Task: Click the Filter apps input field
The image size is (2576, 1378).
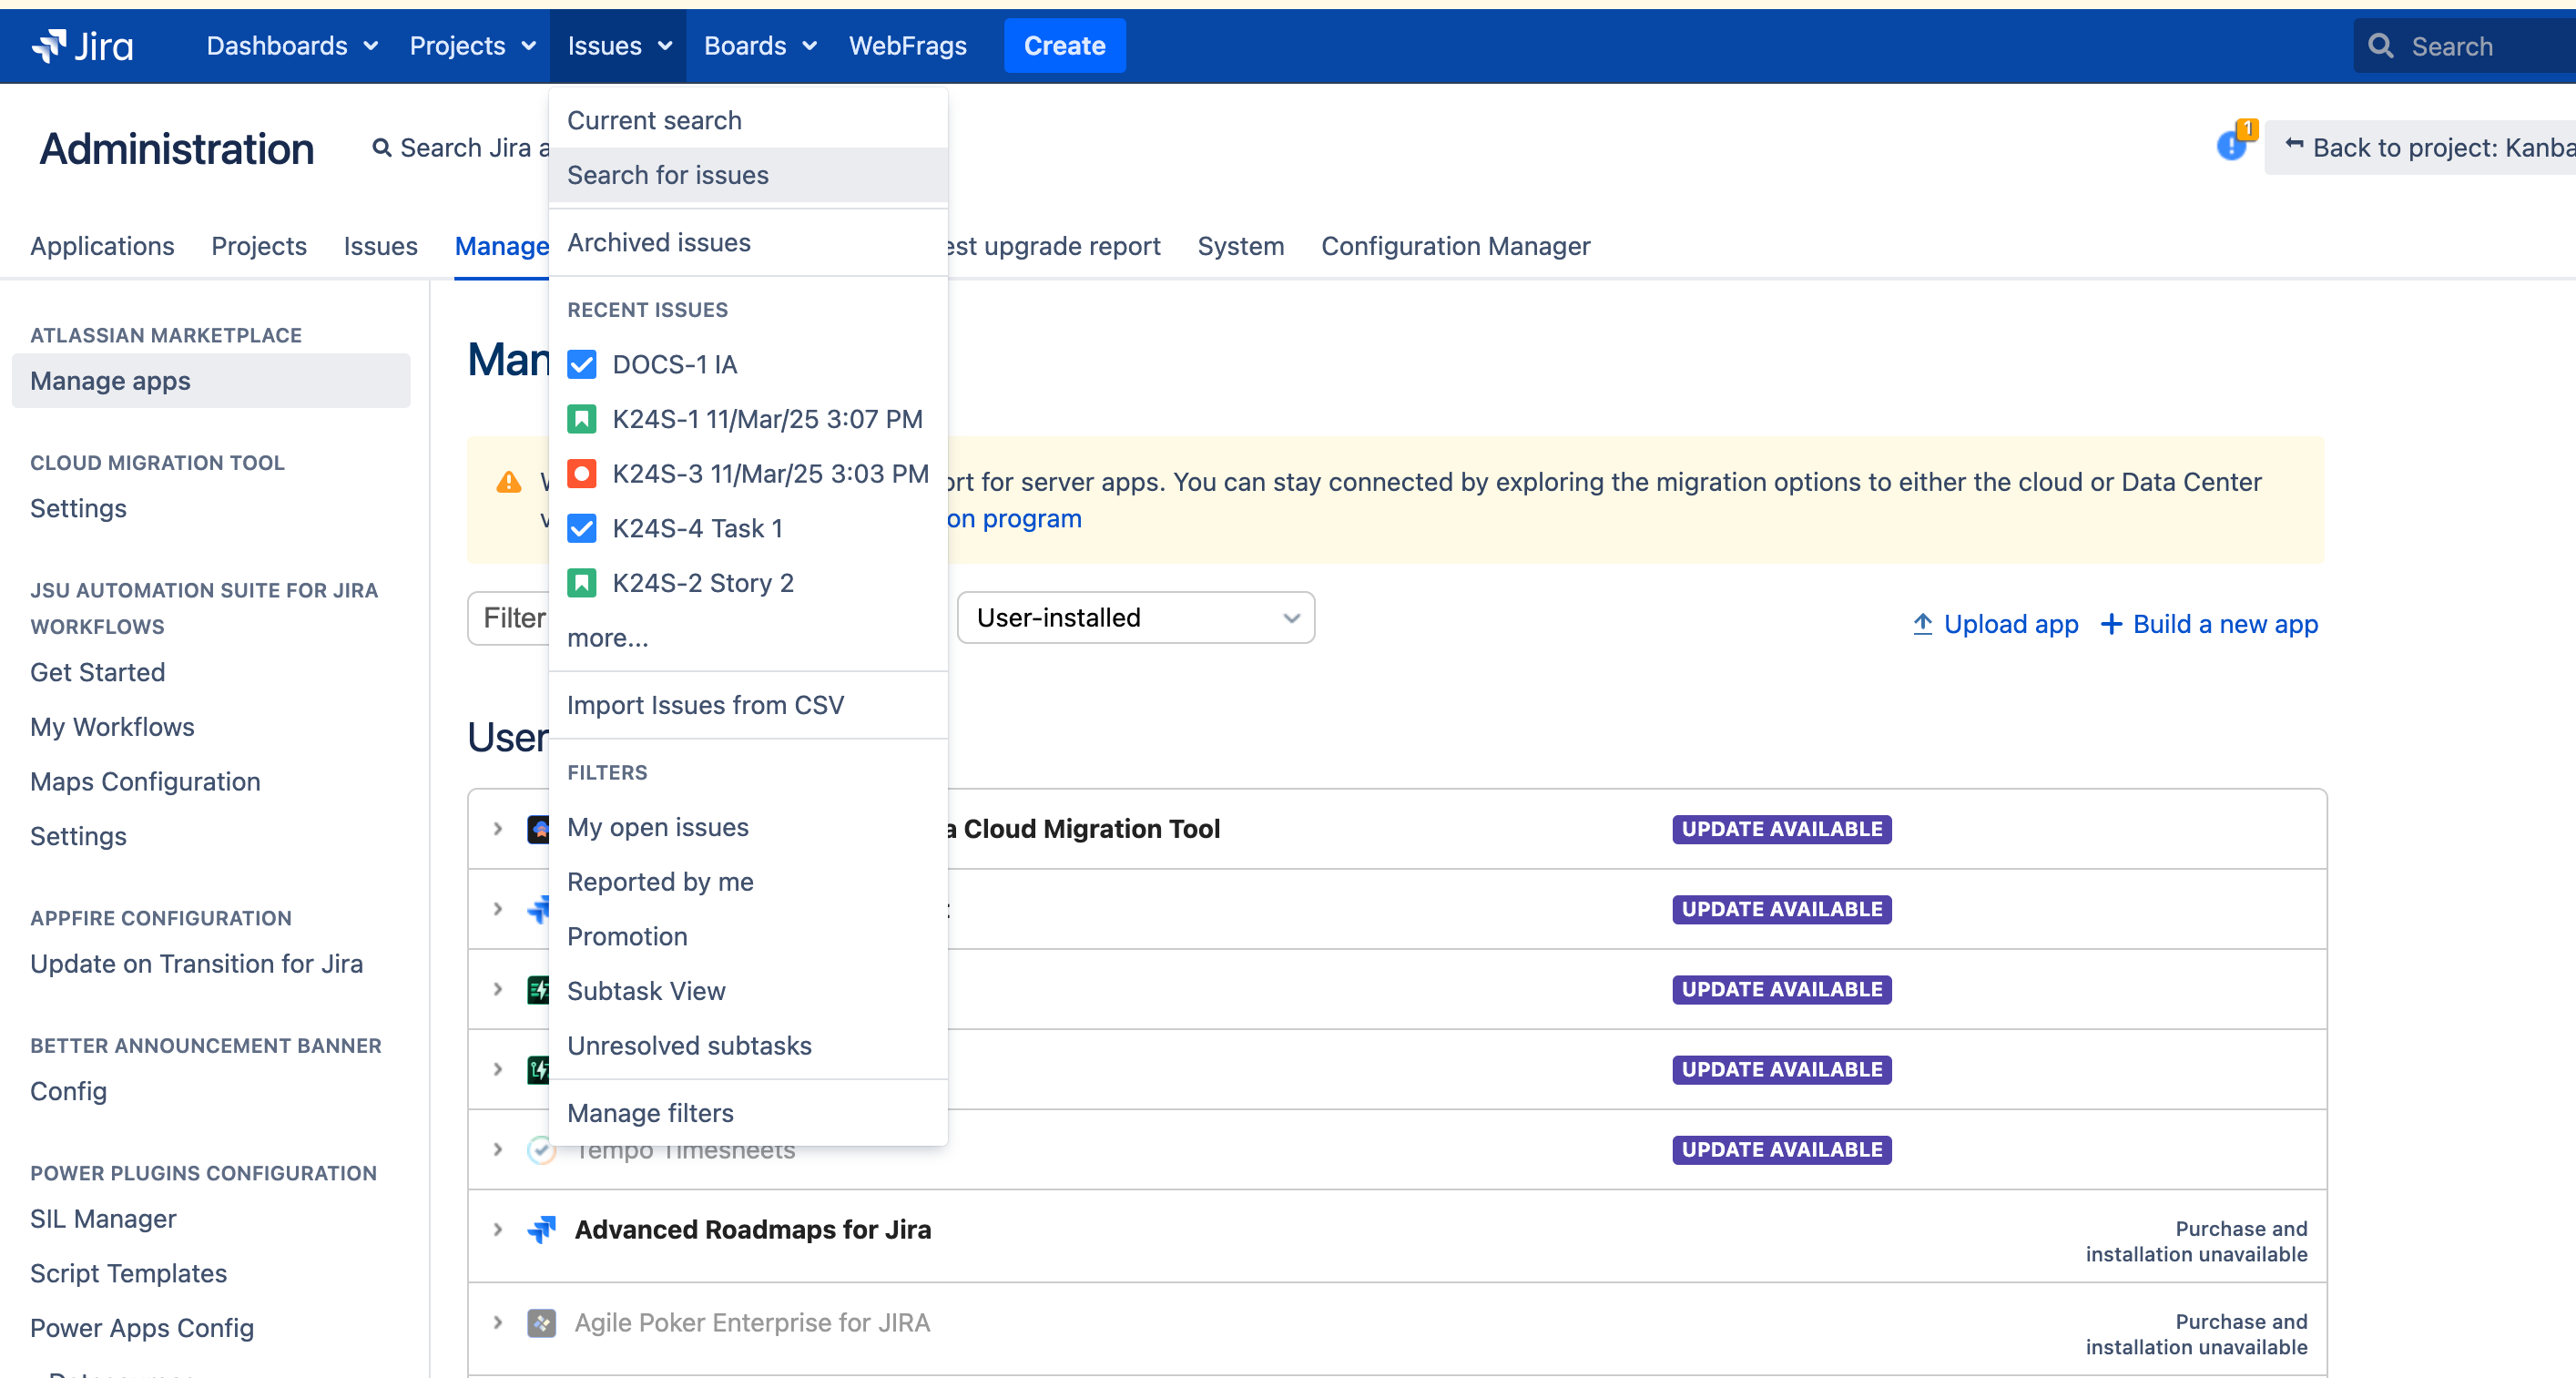Action: [509, 618]
